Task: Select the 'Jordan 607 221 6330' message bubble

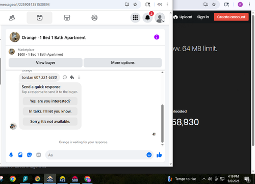Action: (39, 78)
